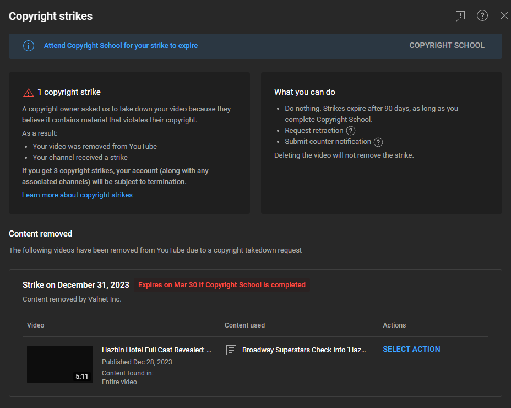This screenshot has width=511, height=408.
Task: Show help for Submit counter notification
Action: (x=378, y=142)
